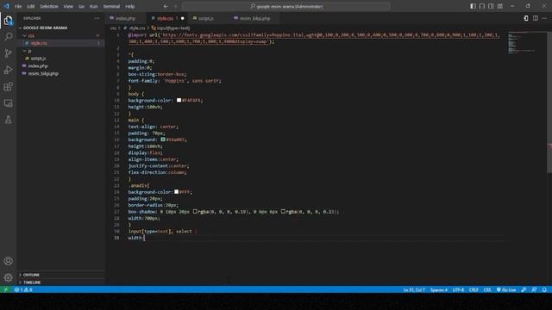Switch to the index.php tab
552x310 pixels.
pos(125,18)
